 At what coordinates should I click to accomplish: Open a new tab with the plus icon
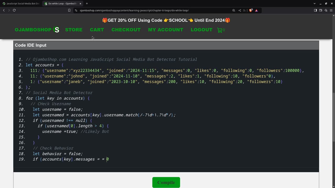point(87,3)
